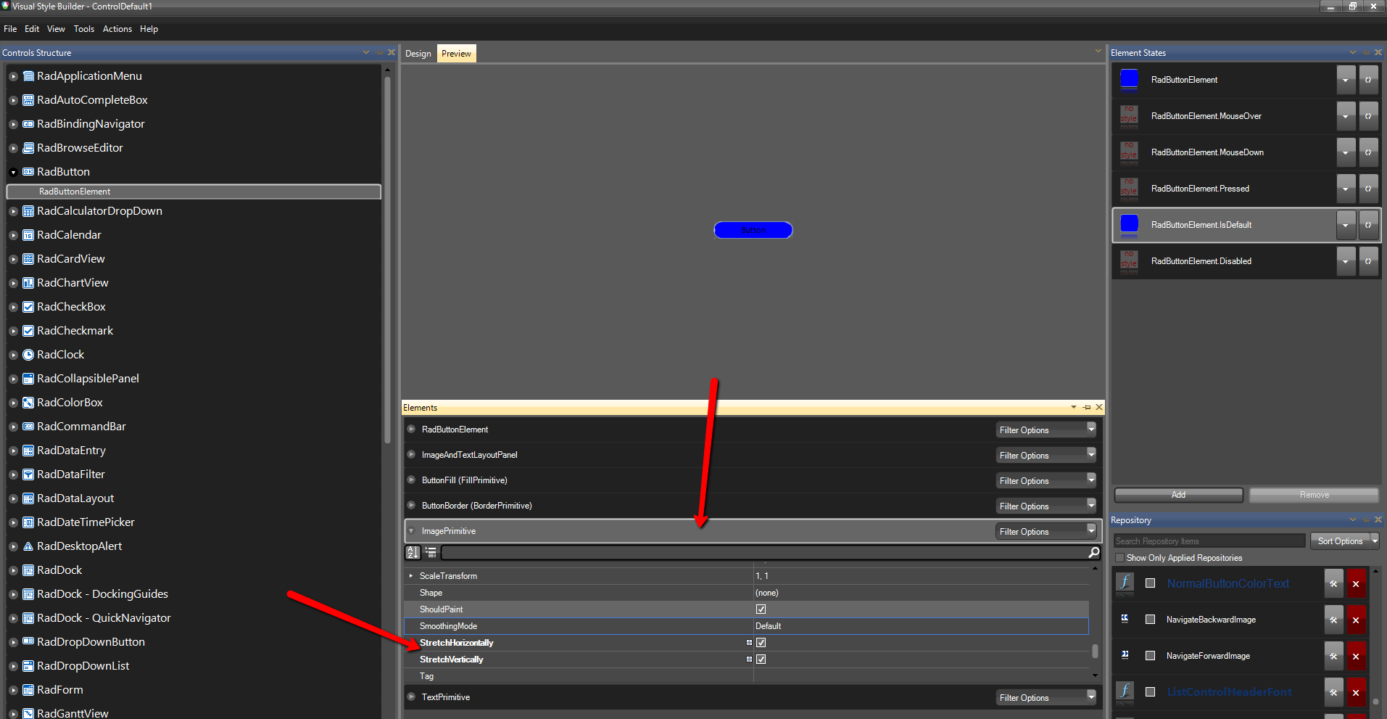Image resolution: width=1387 pixels, height=719 pixels.
Task: Open the Tools menu
Action: coord(84,29)
